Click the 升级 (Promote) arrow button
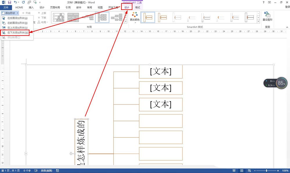Screen dimensions: 290x173 point(26,13)
